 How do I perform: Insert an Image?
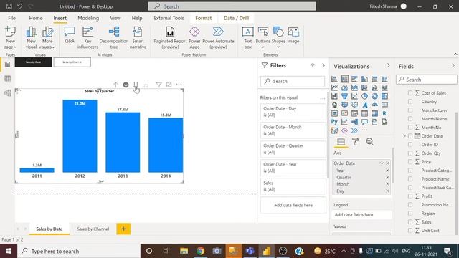pos(293,35)
